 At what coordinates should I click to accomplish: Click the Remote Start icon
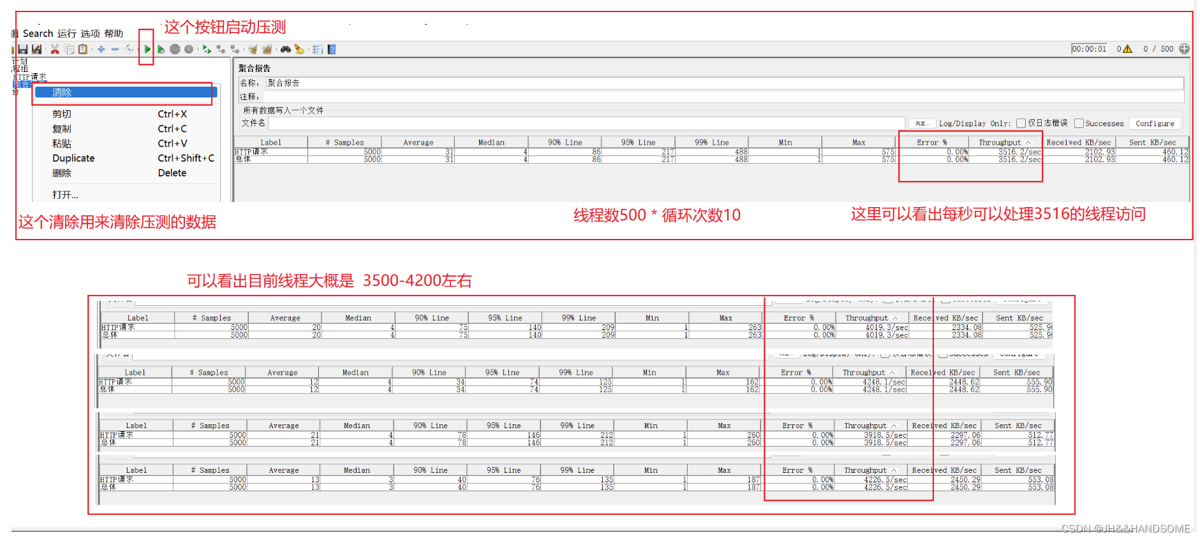click(207, 49)
